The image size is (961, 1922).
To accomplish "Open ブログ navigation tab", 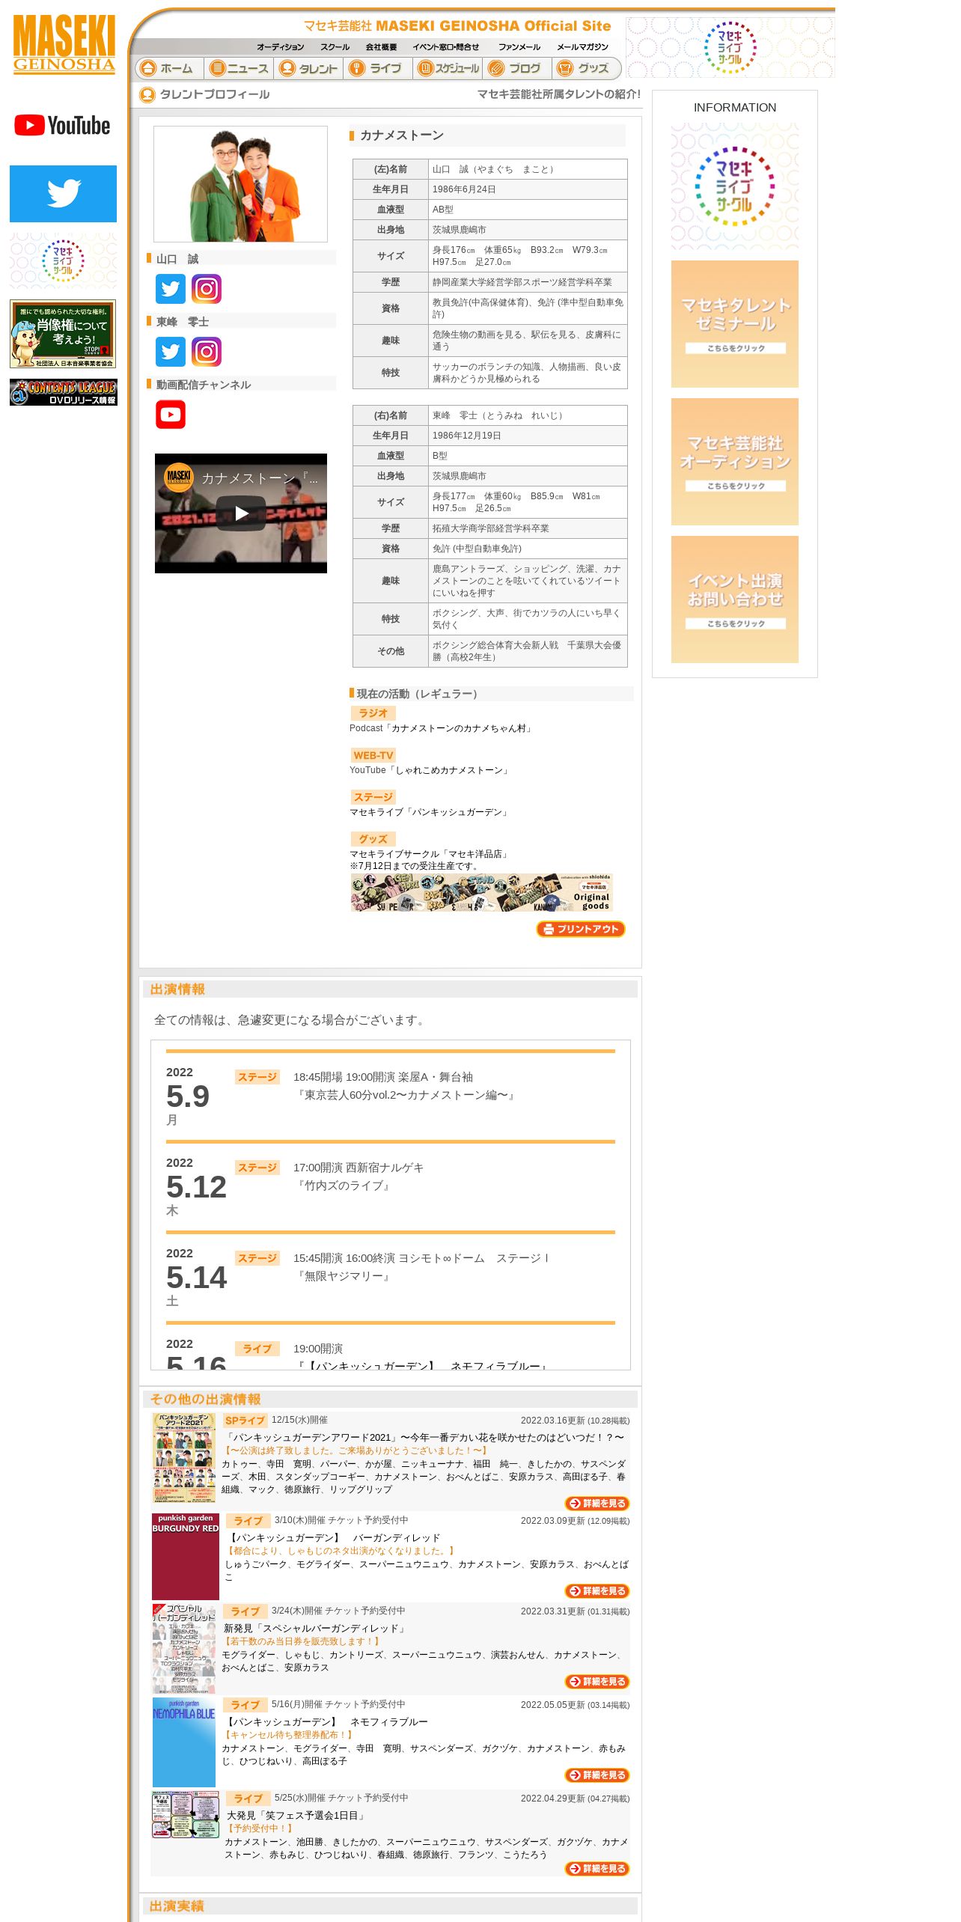I will pyautogui.click(x=517, y=68).
